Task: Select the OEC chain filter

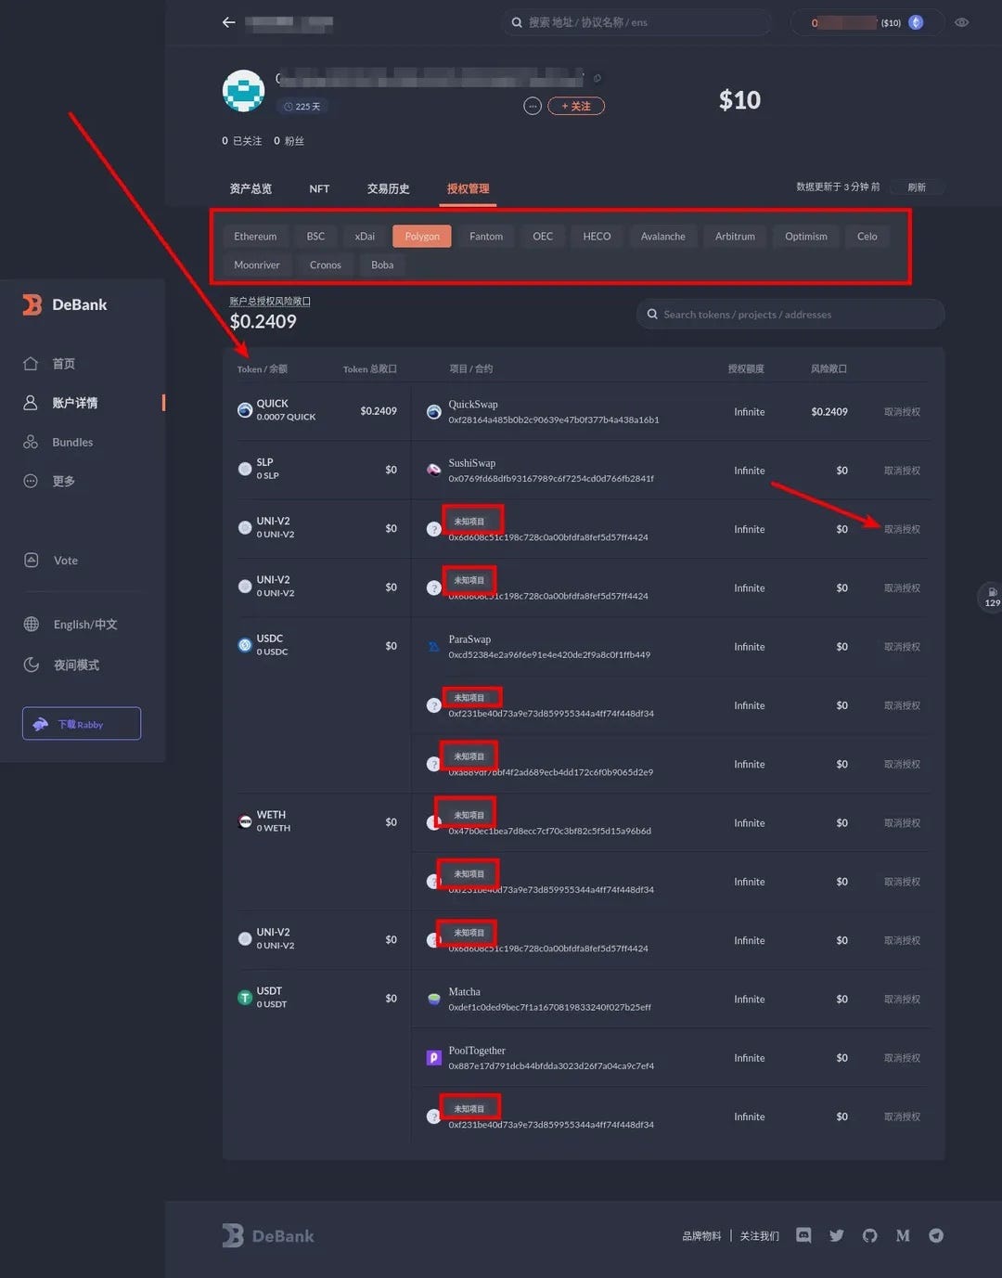Action: click(543, 237)
